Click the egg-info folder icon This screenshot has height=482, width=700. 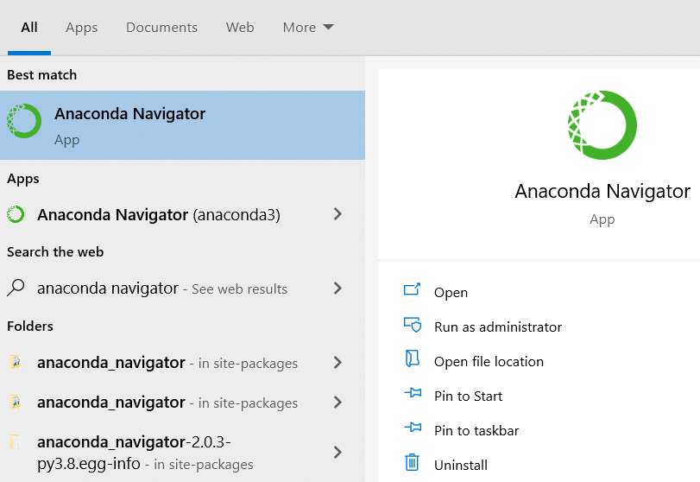coord(16,441)
